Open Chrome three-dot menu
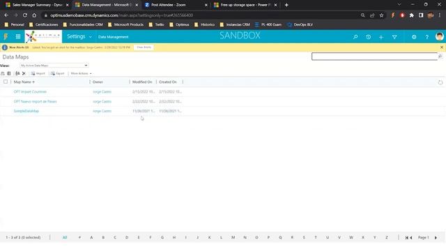446x251 pixels. pos(440,15)
